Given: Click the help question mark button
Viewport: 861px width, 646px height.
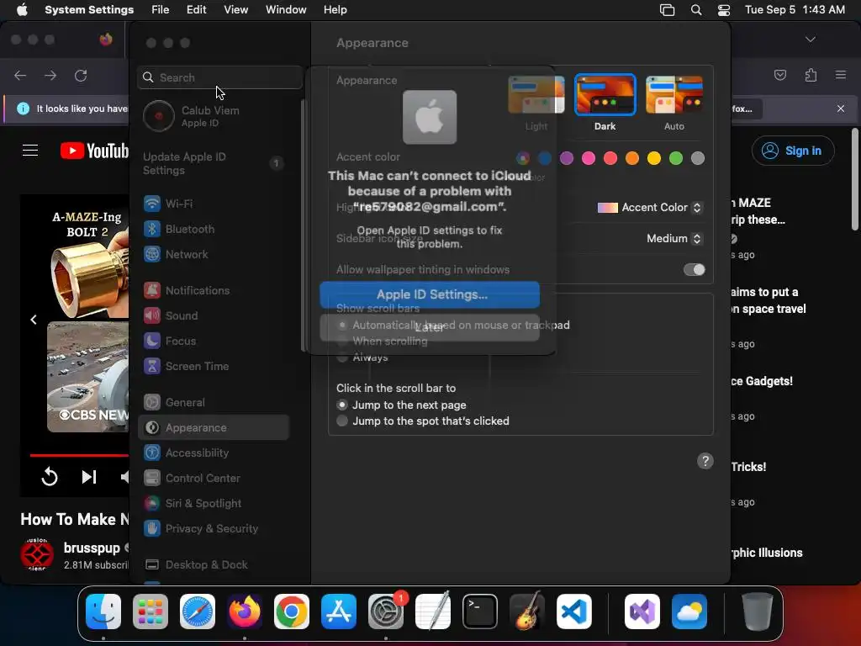Looking at the screenshot, I should 705,461.
